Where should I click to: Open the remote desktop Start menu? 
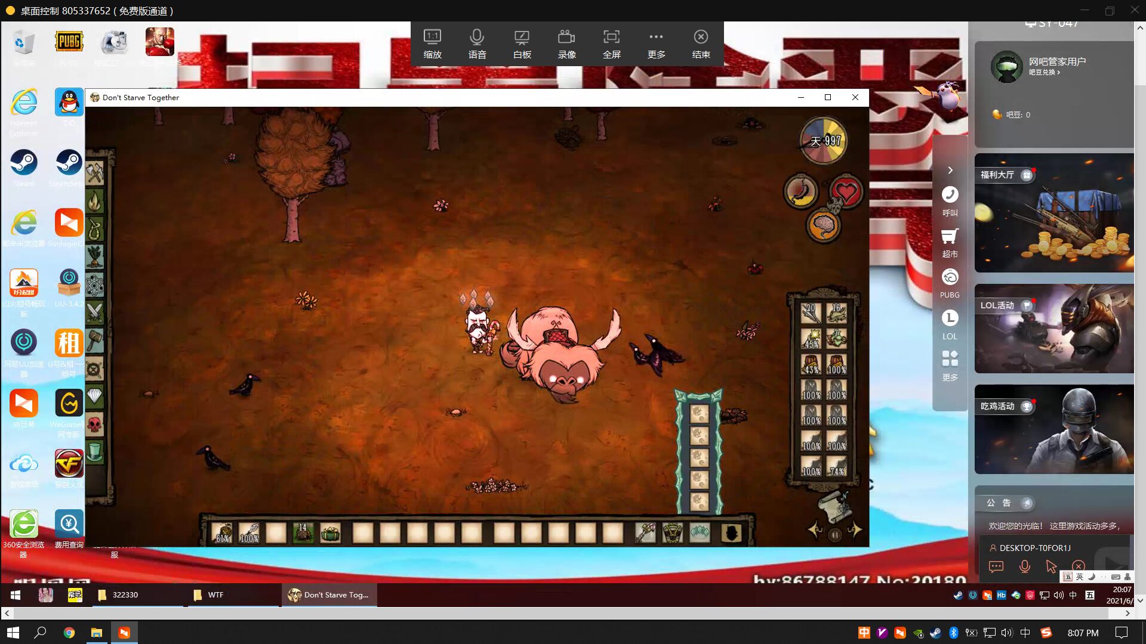tap(16, 595)
